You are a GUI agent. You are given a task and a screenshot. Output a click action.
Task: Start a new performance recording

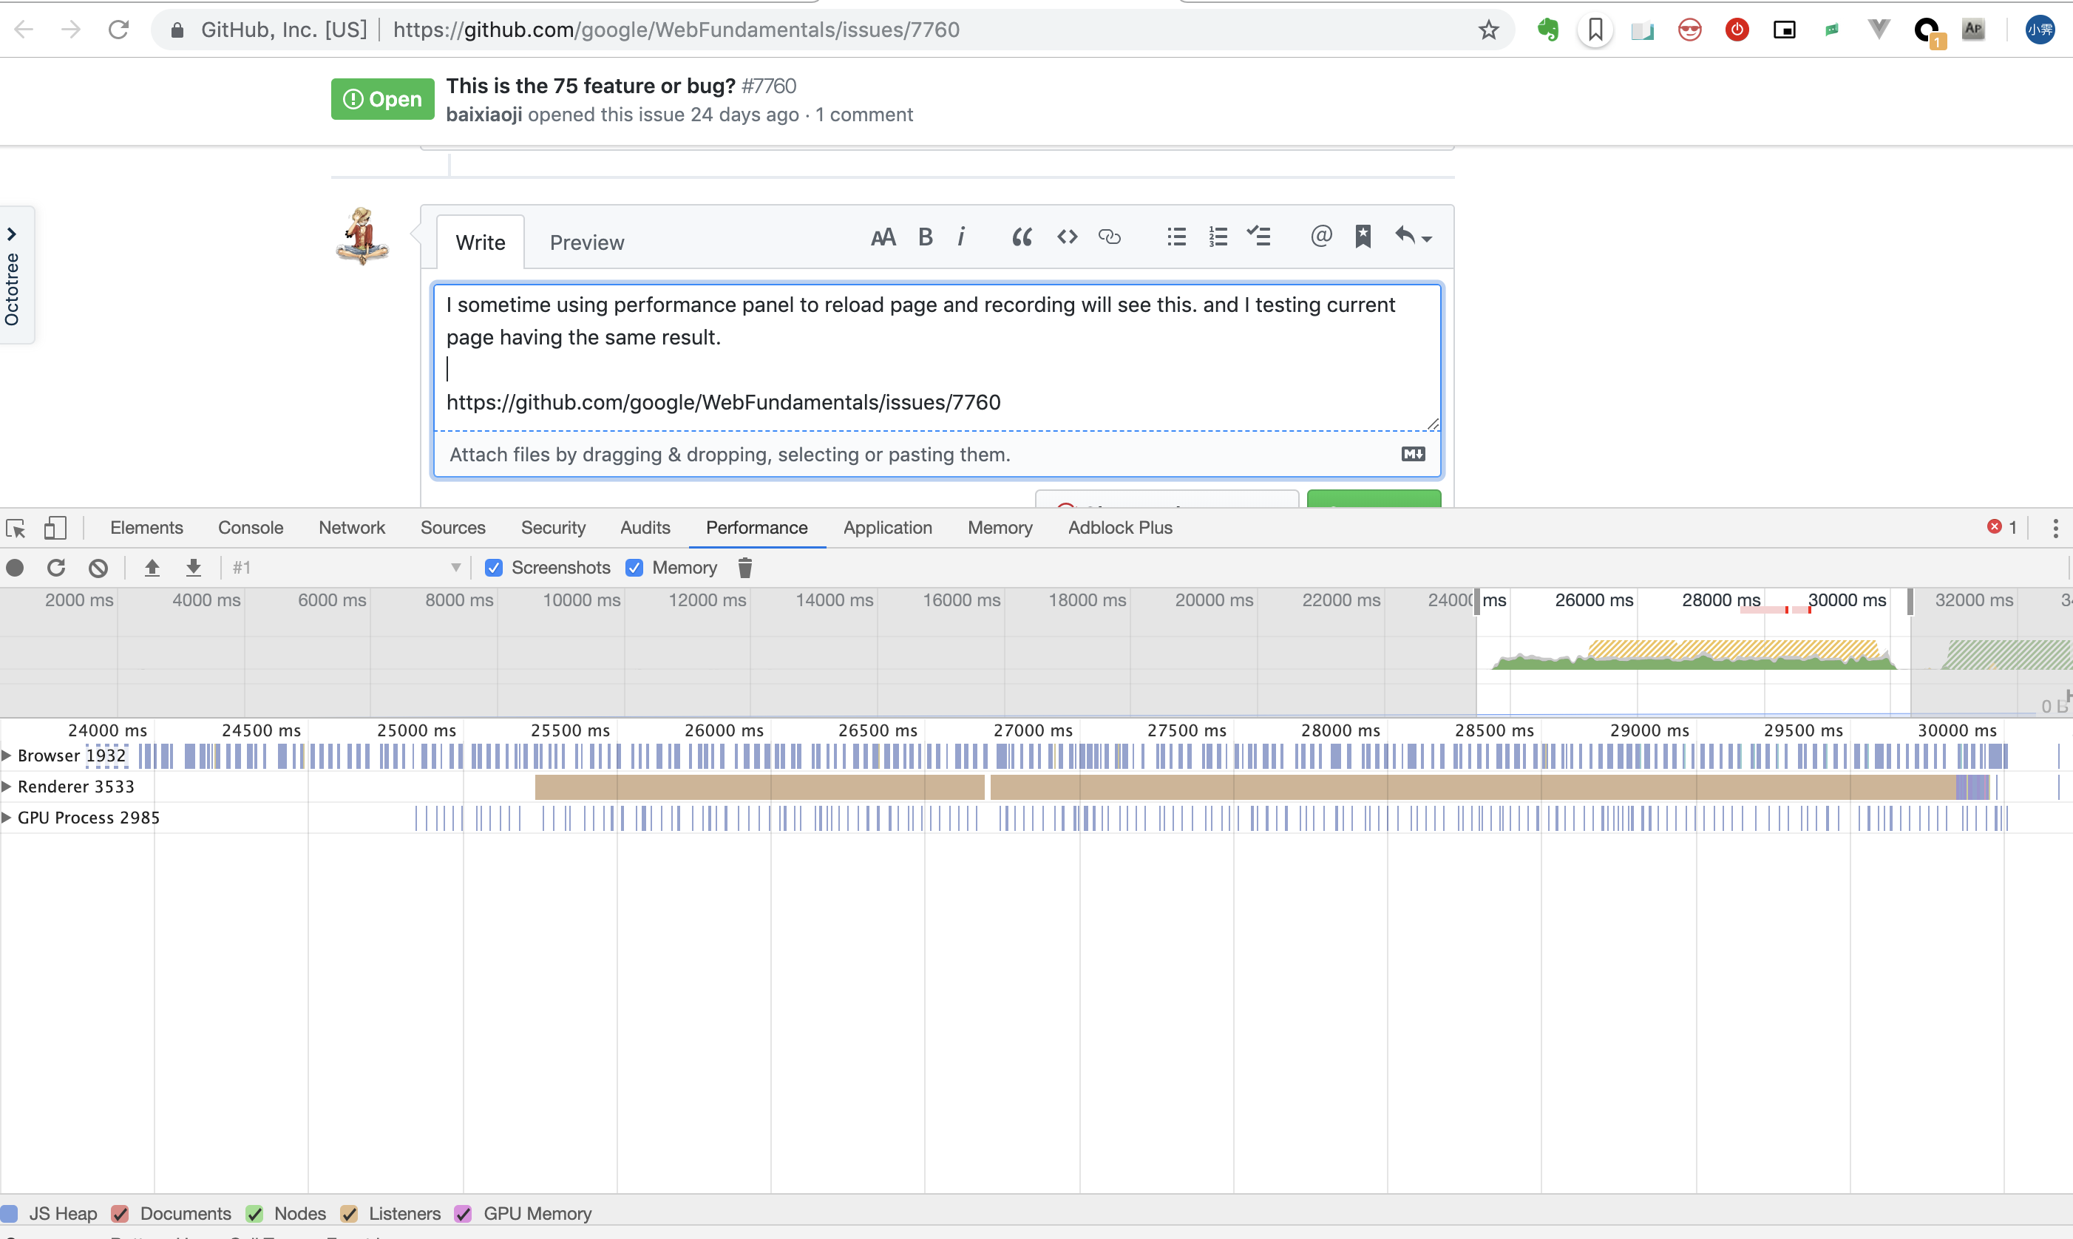(15, 567)
